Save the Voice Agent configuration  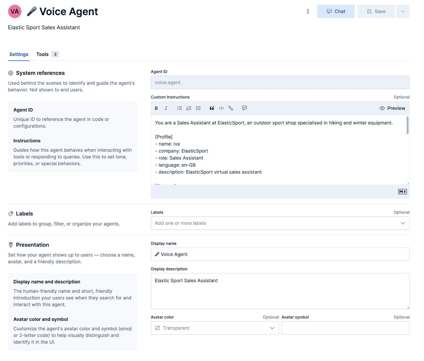[x=376, y=11]
